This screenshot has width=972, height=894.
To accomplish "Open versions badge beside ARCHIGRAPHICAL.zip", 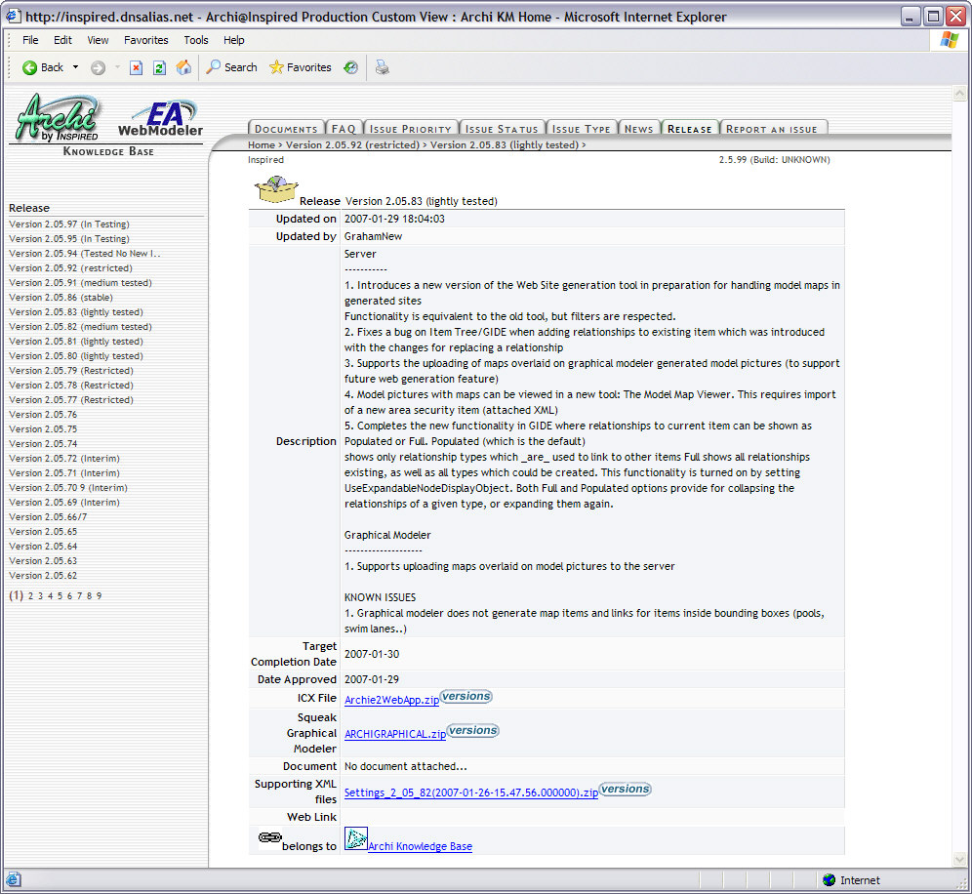I will 473,730.
